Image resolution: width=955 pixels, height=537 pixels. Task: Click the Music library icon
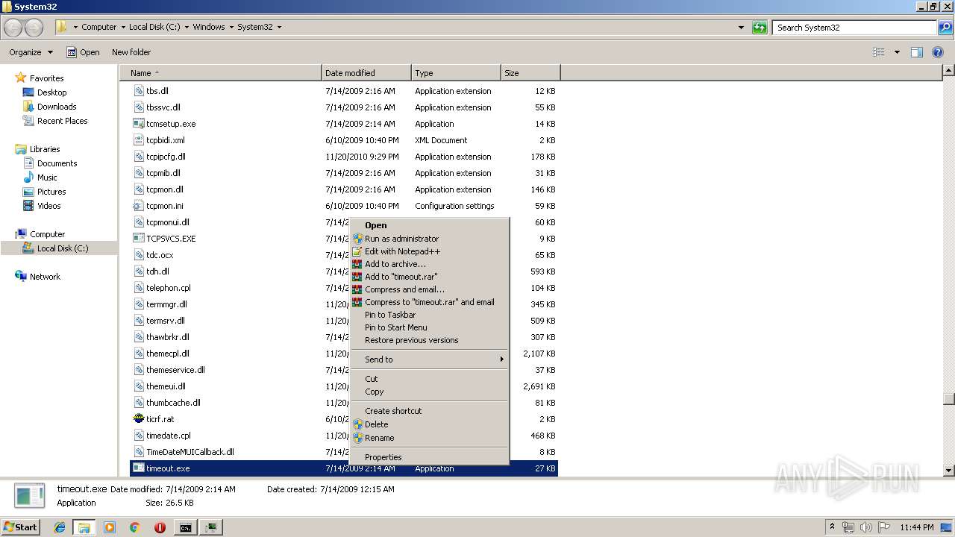(x=28, y=178)
